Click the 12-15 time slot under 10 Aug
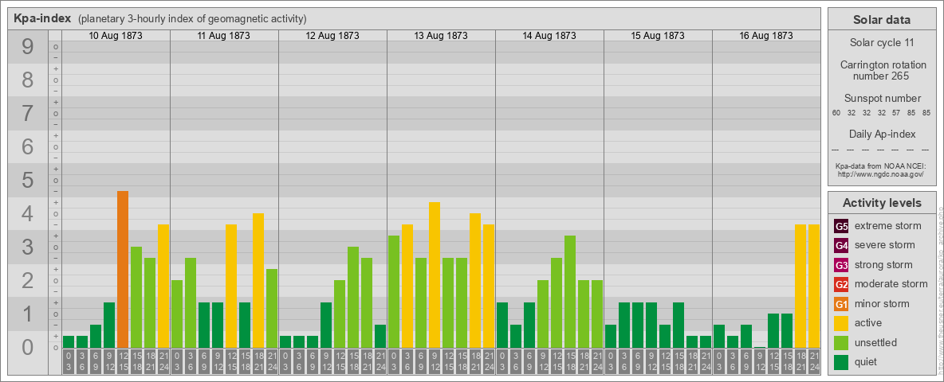 123,361
